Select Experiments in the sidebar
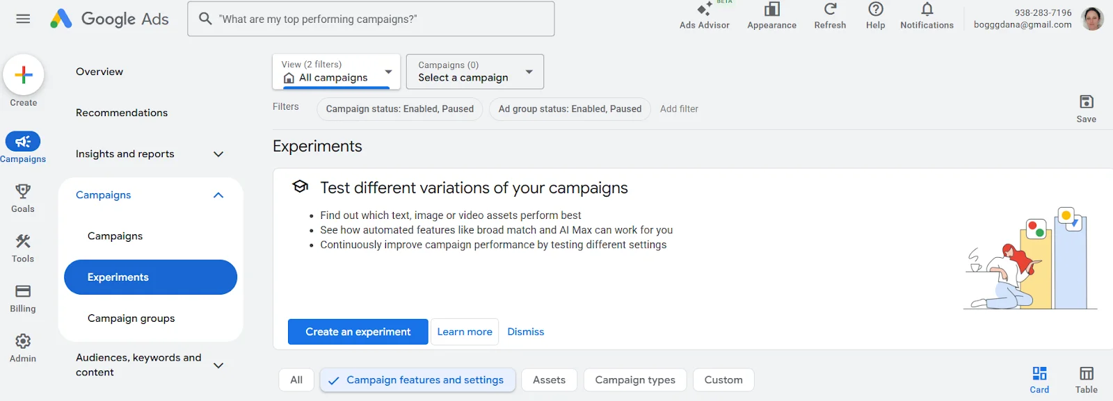 pos(150,277)
